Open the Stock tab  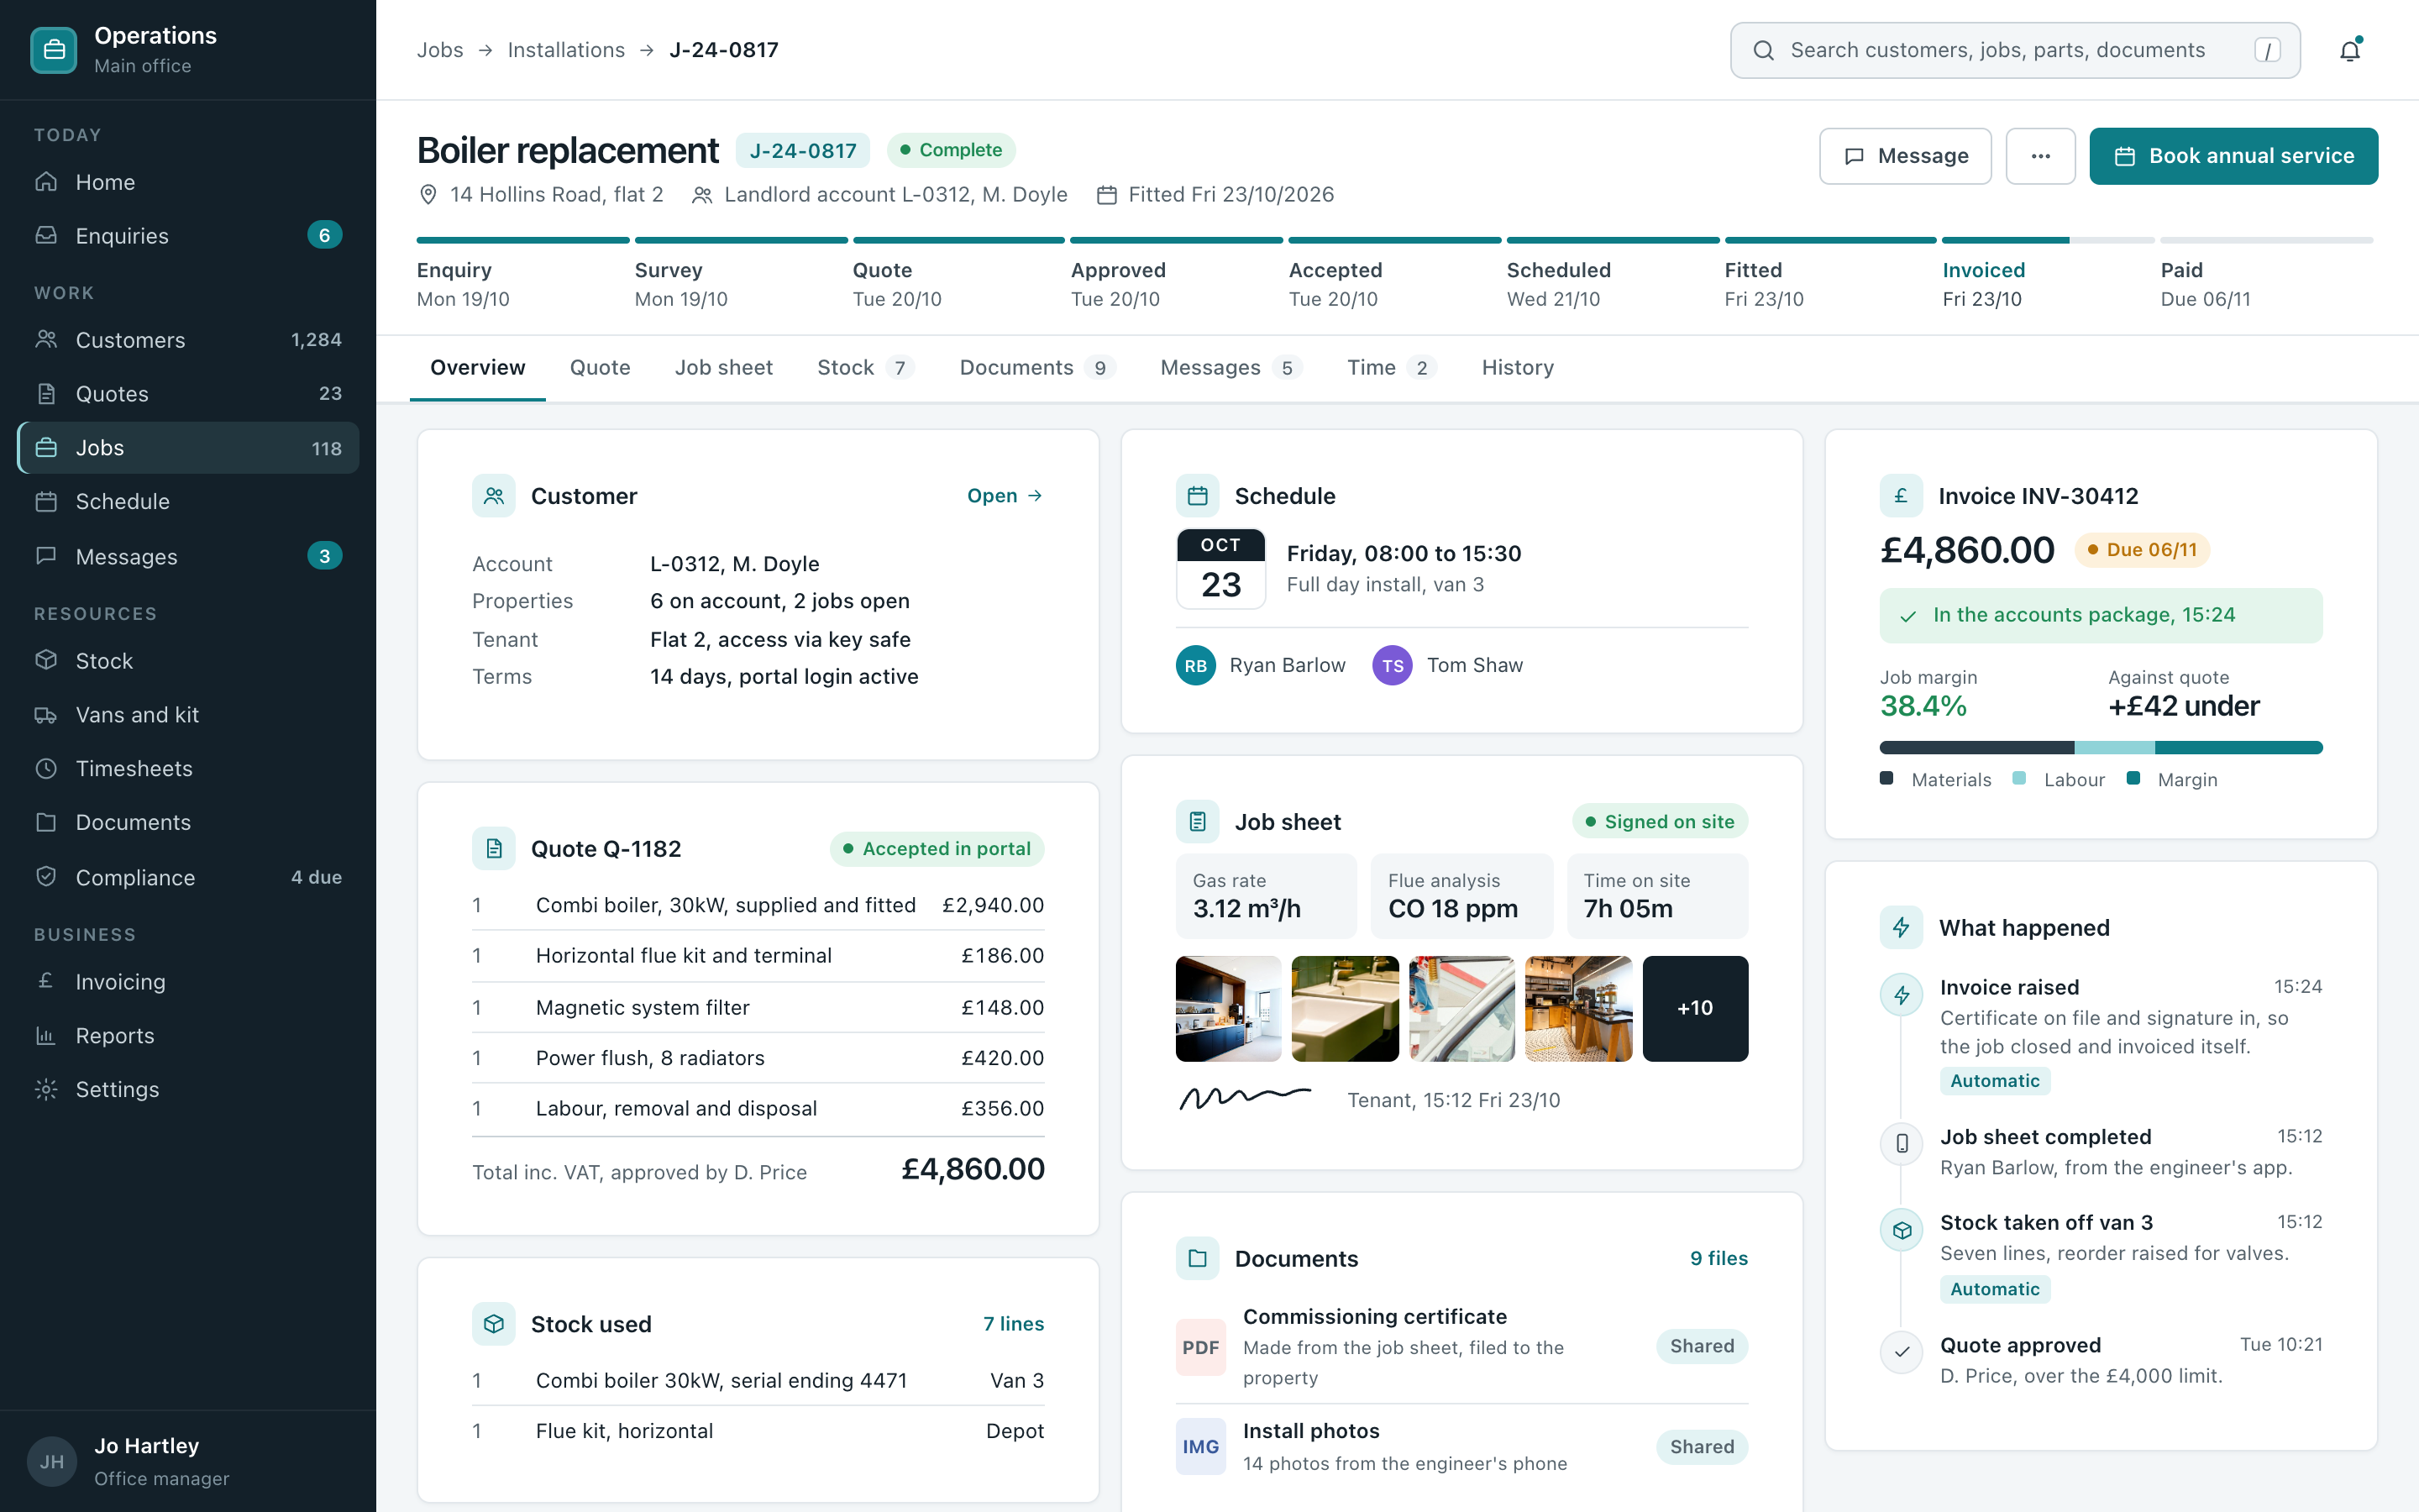(864, 368)
